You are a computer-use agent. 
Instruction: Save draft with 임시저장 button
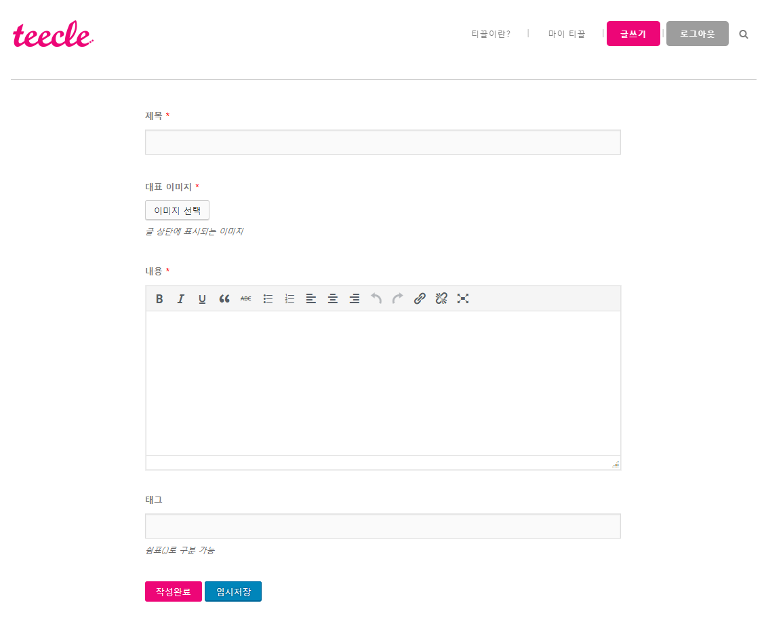tap(233, 591)
